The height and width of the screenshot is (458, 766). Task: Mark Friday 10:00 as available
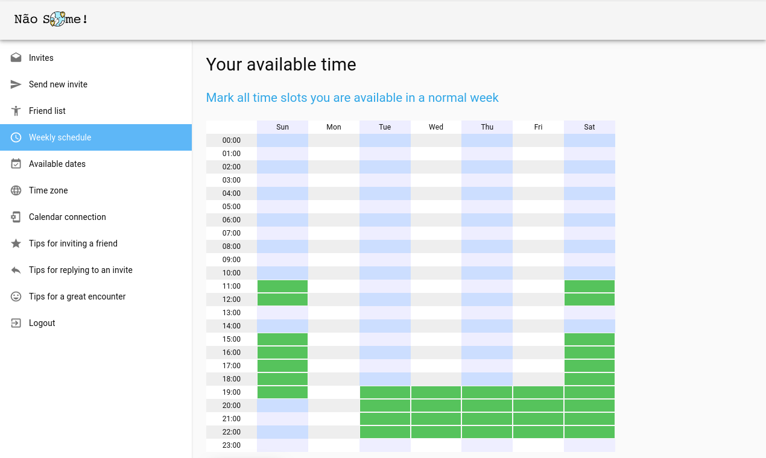coord(538,273)
